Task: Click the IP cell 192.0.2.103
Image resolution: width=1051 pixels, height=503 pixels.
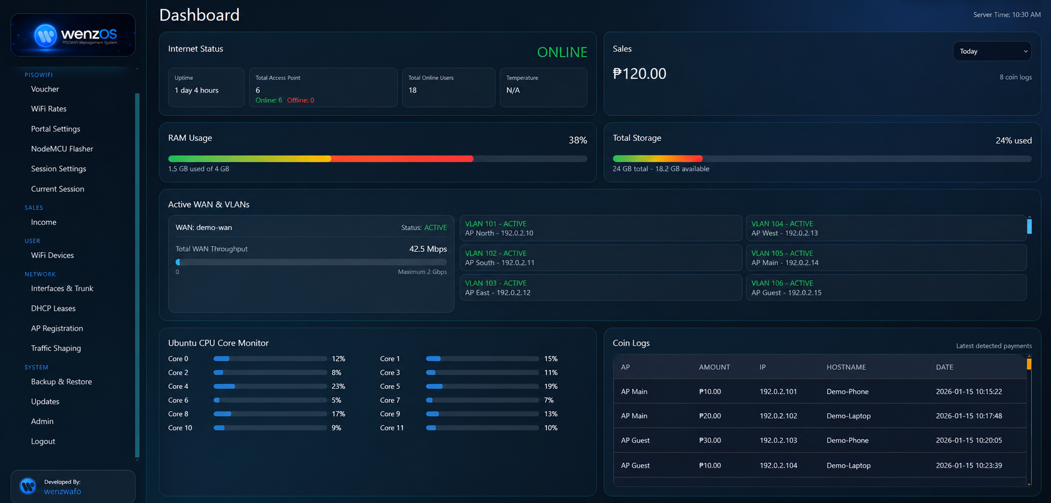Action: click(x=778, y=440)
